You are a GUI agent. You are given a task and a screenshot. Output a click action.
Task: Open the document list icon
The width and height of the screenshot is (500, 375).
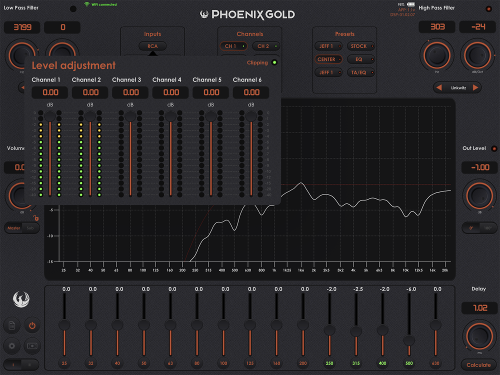click(12, 325)
